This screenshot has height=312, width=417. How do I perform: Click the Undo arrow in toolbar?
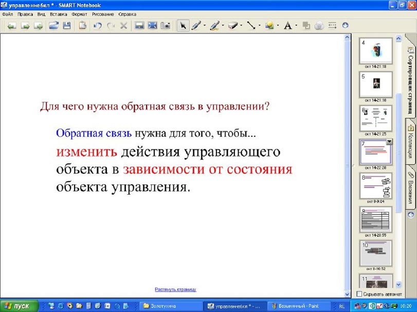click(x=97, y=25)
